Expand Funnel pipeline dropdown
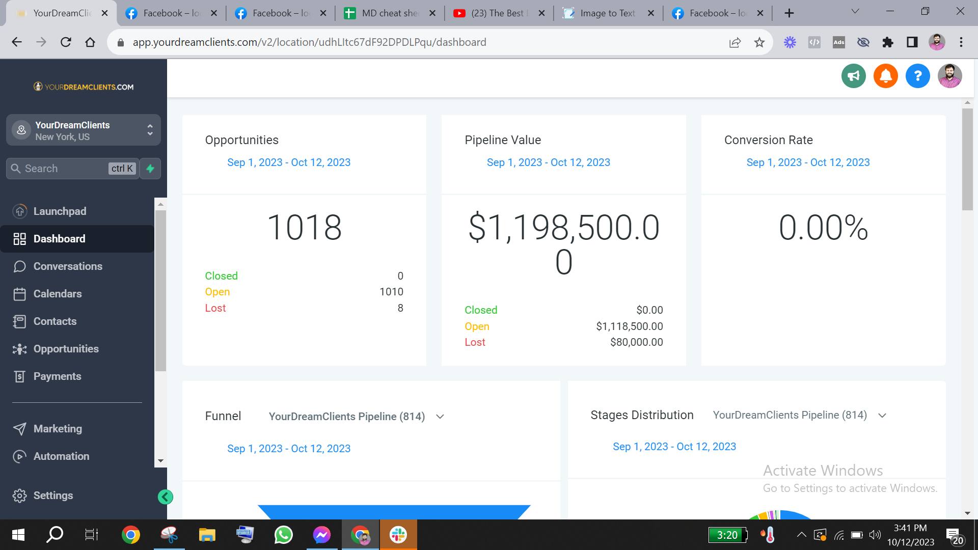 [x=357, y=417]
